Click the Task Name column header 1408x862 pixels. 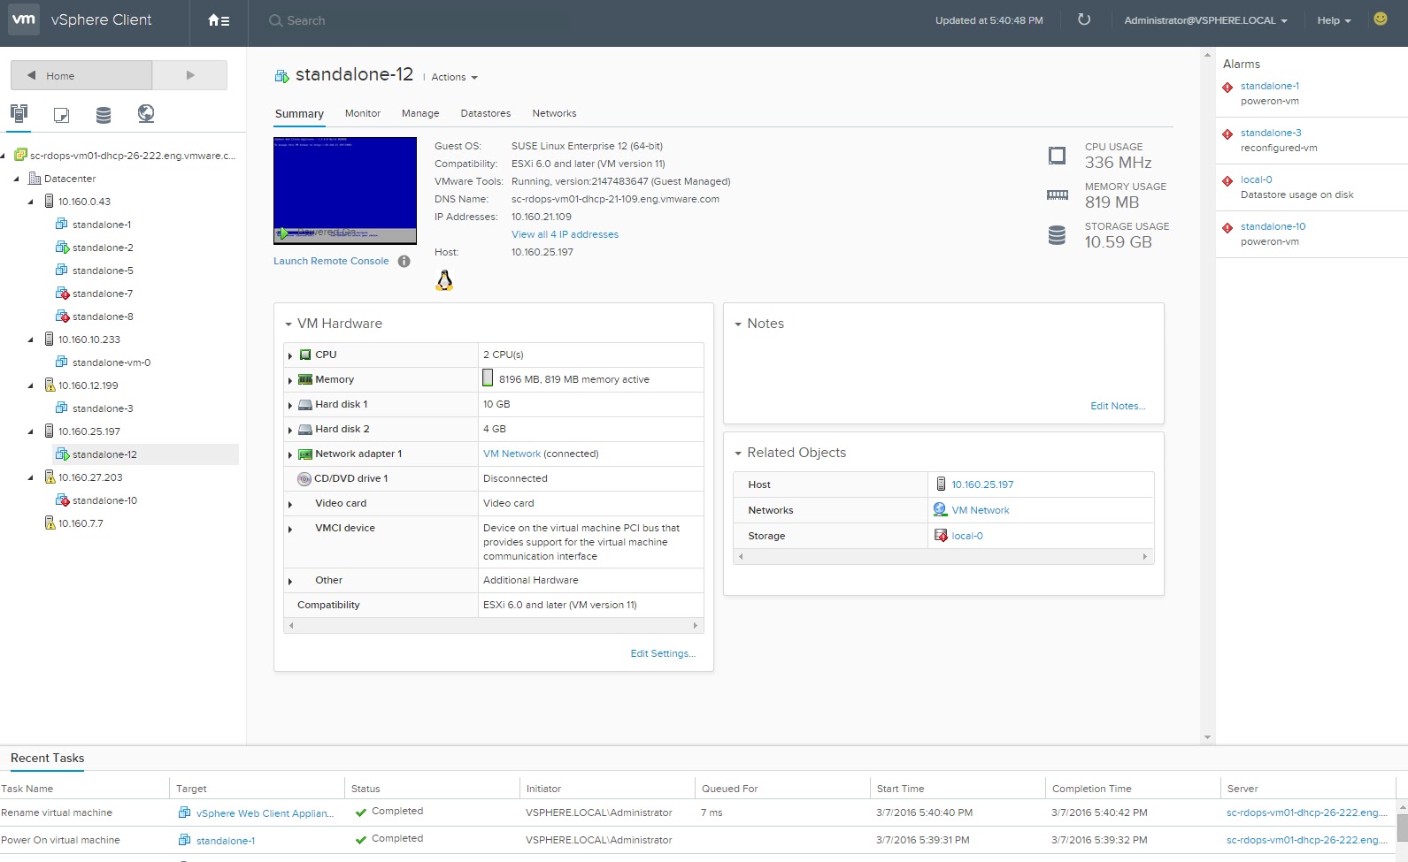pyautogui.click(x=27, y=789)
